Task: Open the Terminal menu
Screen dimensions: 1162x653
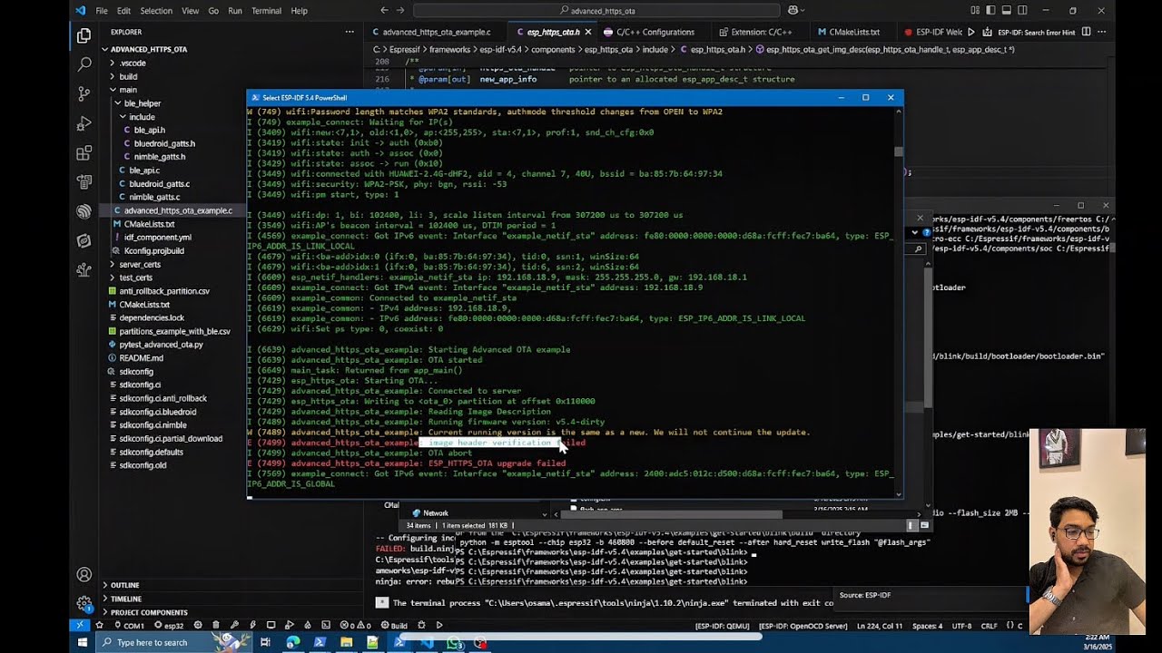Action: tap(266, 11)
